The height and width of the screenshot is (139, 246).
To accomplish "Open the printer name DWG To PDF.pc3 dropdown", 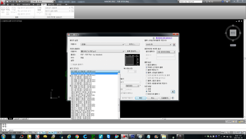I will click(102, 51).
